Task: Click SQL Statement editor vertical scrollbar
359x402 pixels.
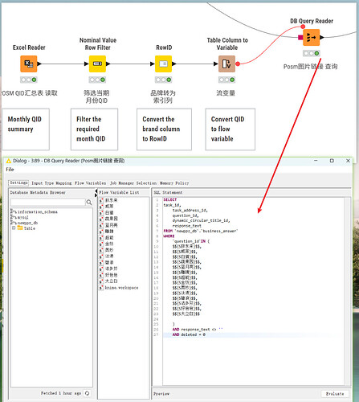Action: 347,292
